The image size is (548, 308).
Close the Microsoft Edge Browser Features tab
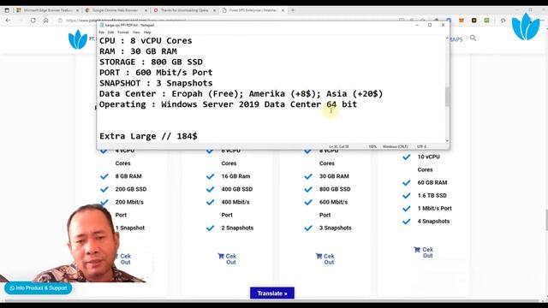[77, 10]
